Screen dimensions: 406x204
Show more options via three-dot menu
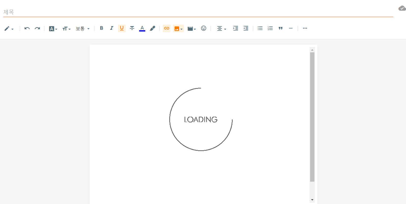click(305, 28)
